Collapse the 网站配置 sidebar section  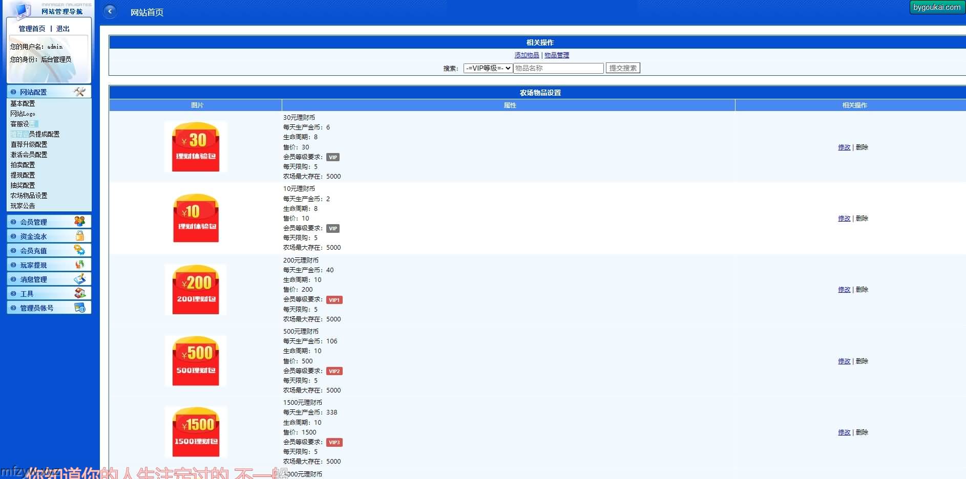point(33,92)
